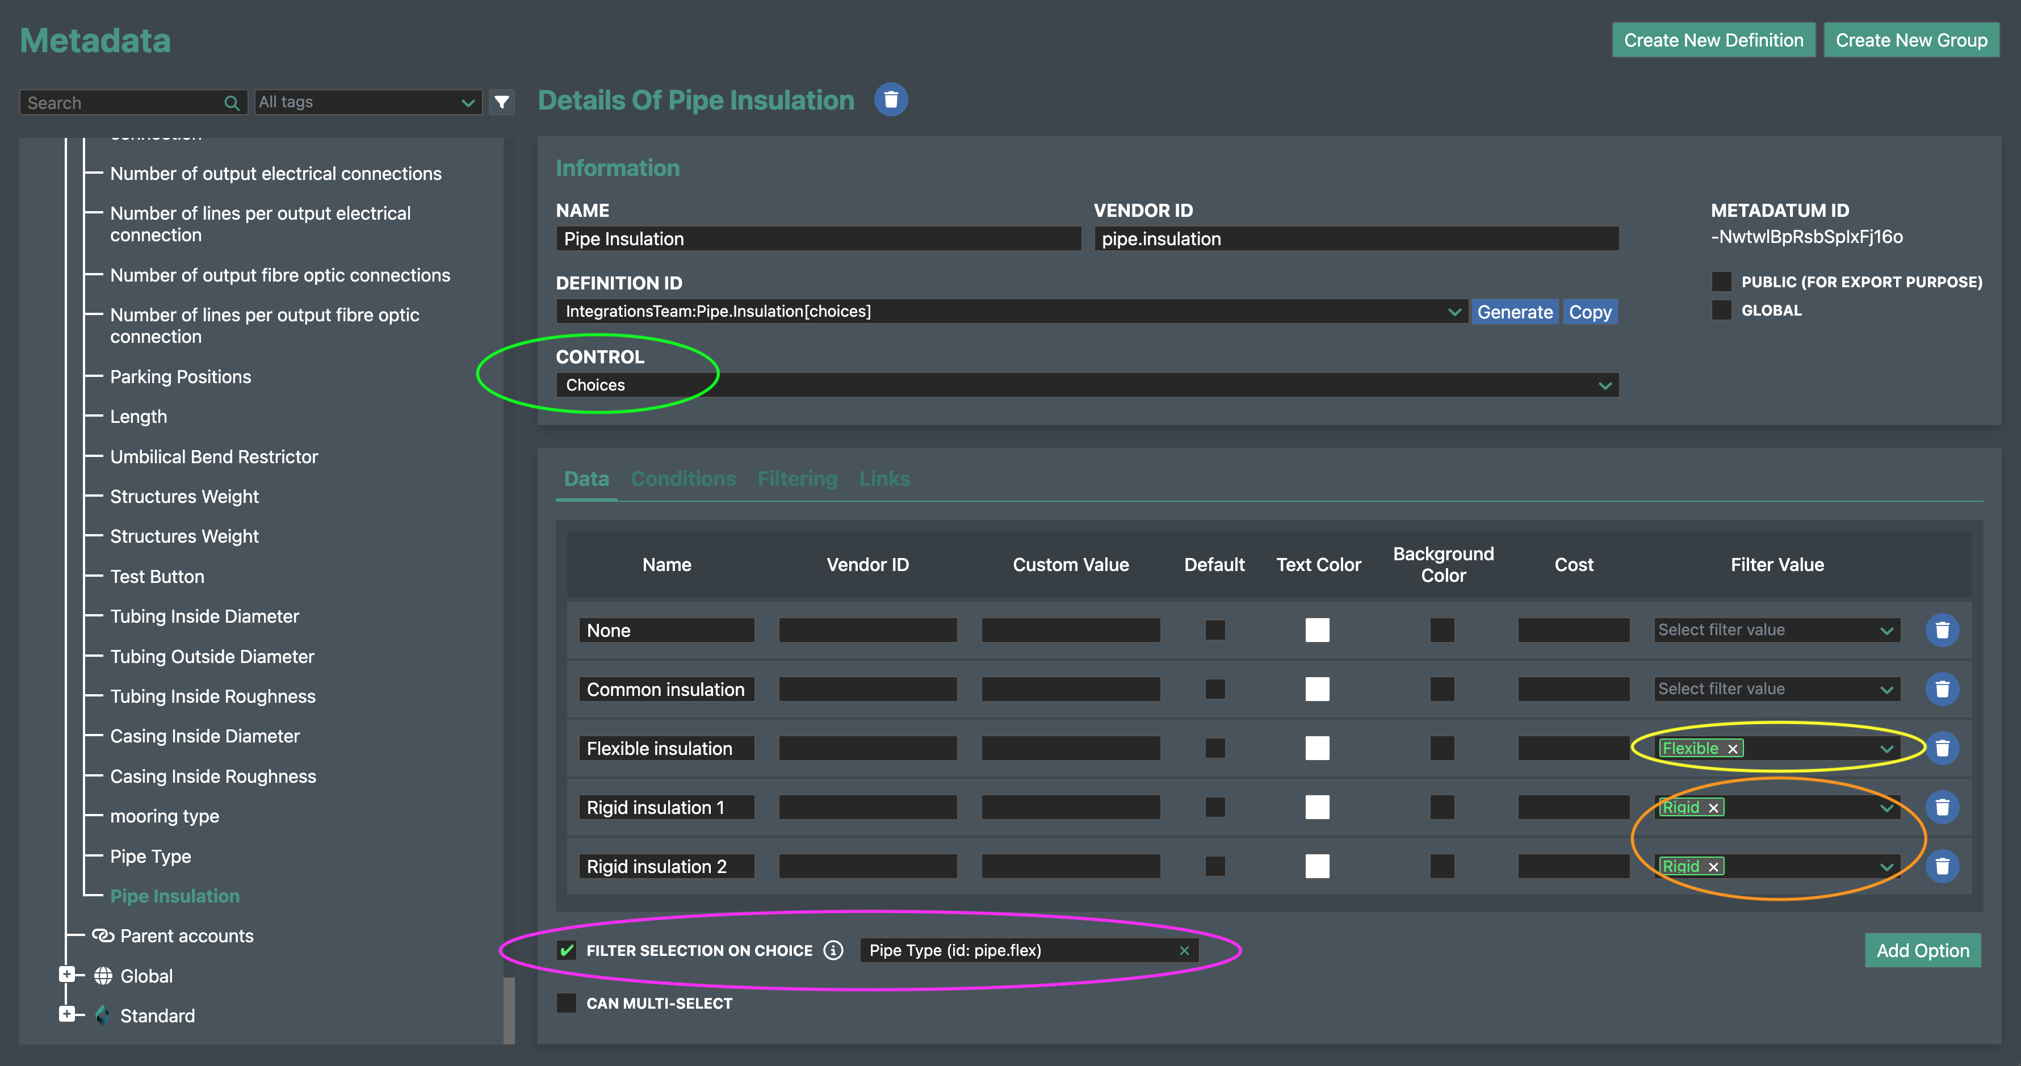Remove Rigid tag from Rigid insulation 1
The width and height of the screenshot is (2021, 1066).
(1713, 808)
